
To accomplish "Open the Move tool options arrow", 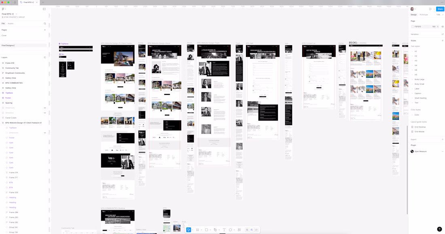I will point(193,230).
